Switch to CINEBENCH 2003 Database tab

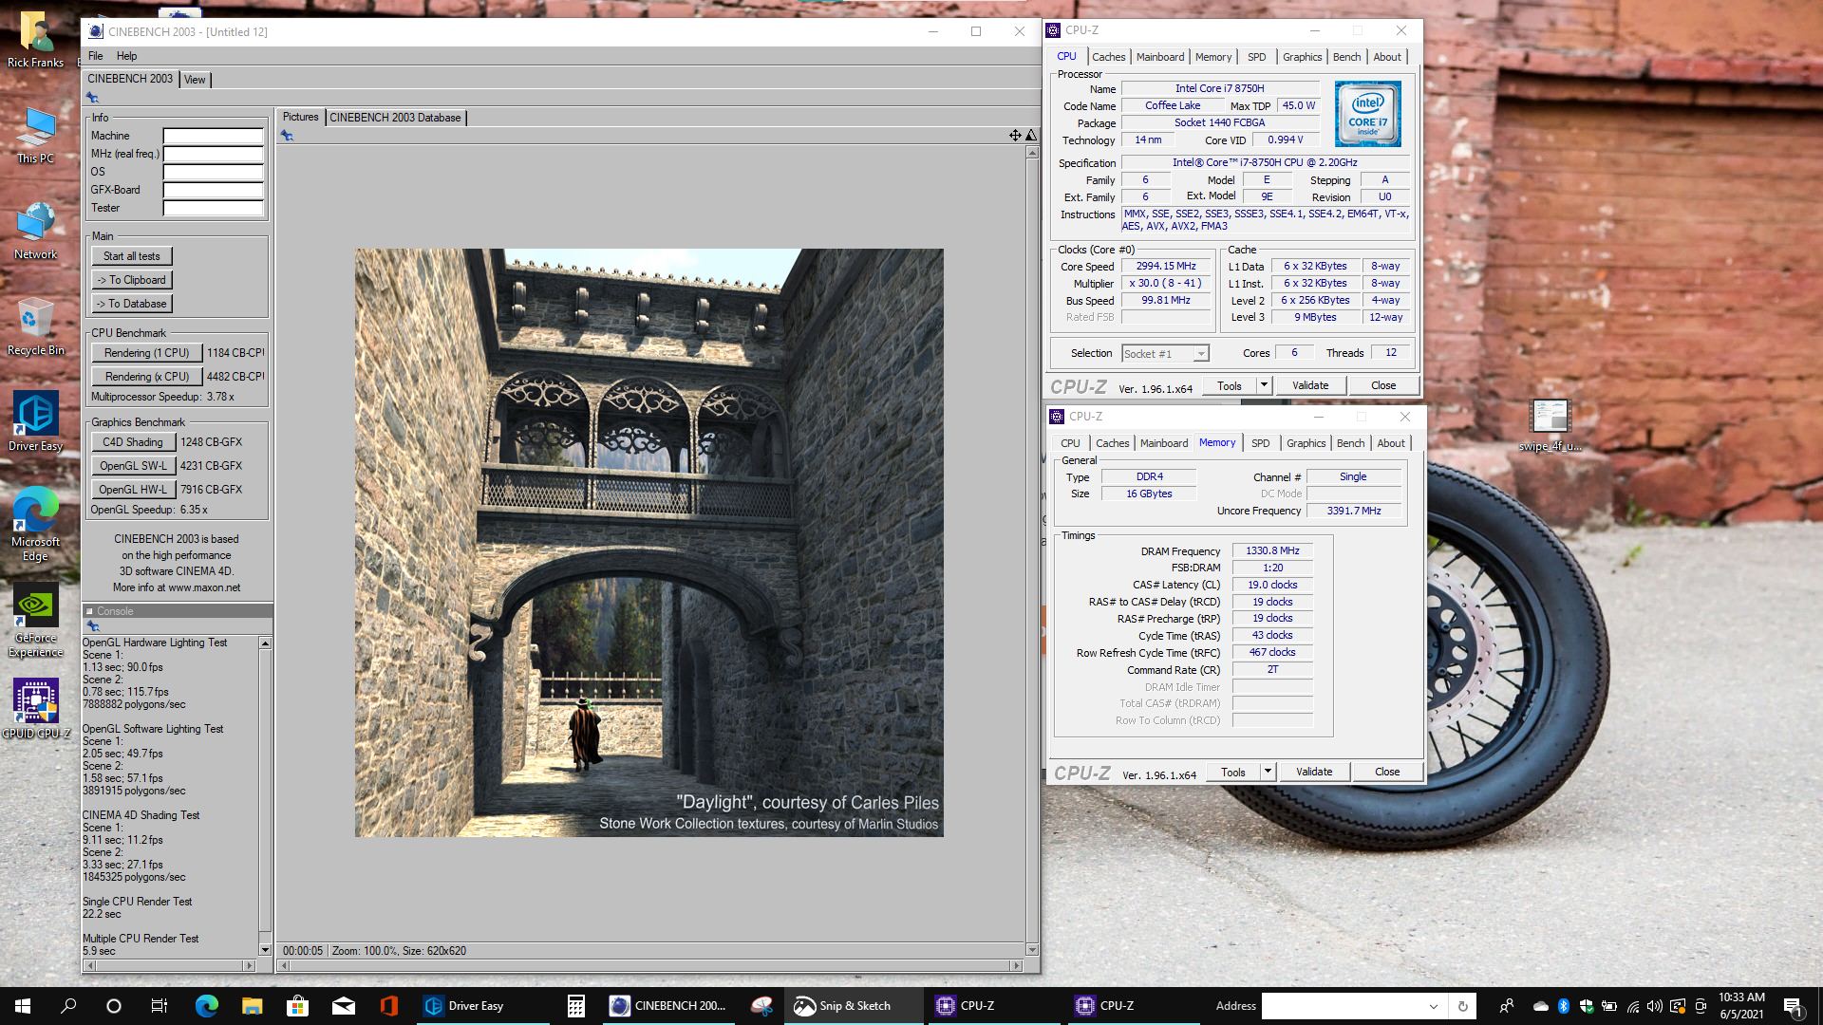395,118
